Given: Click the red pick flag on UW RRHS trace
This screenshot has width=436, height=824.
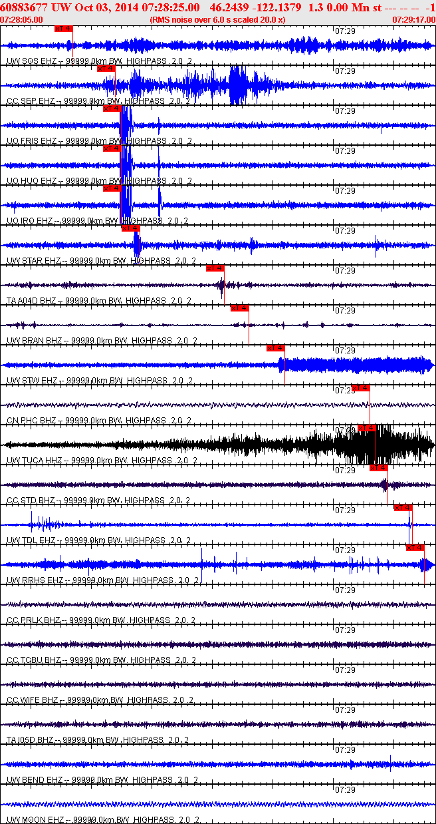Looking at the screenshot, I should [x=415, y=548].
